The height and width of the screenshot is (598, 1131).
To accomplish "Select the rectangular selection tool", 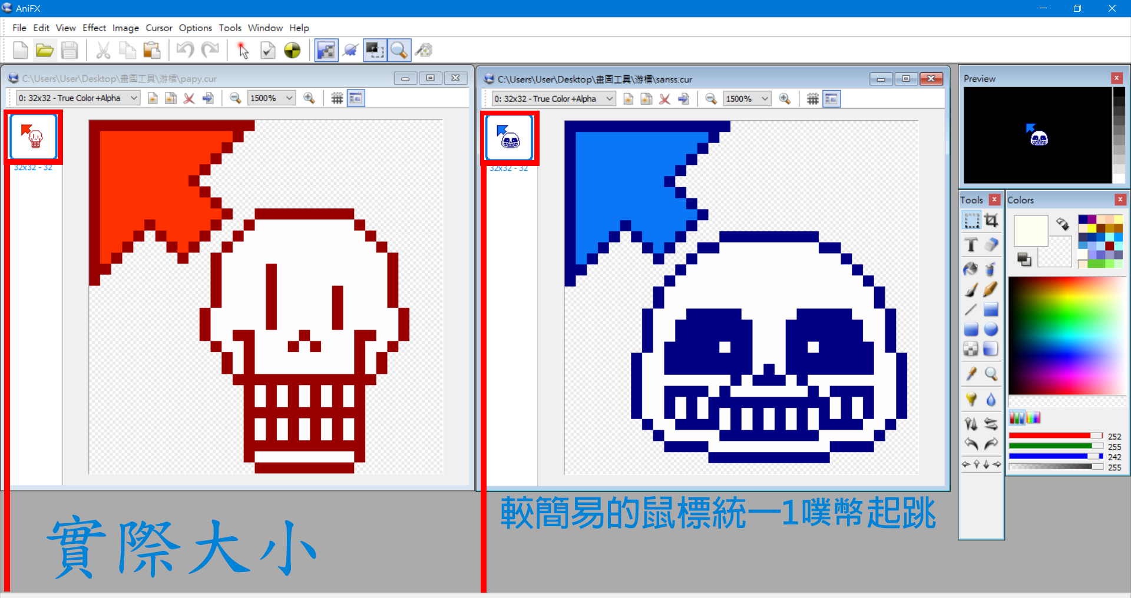I will coord(971,221).
